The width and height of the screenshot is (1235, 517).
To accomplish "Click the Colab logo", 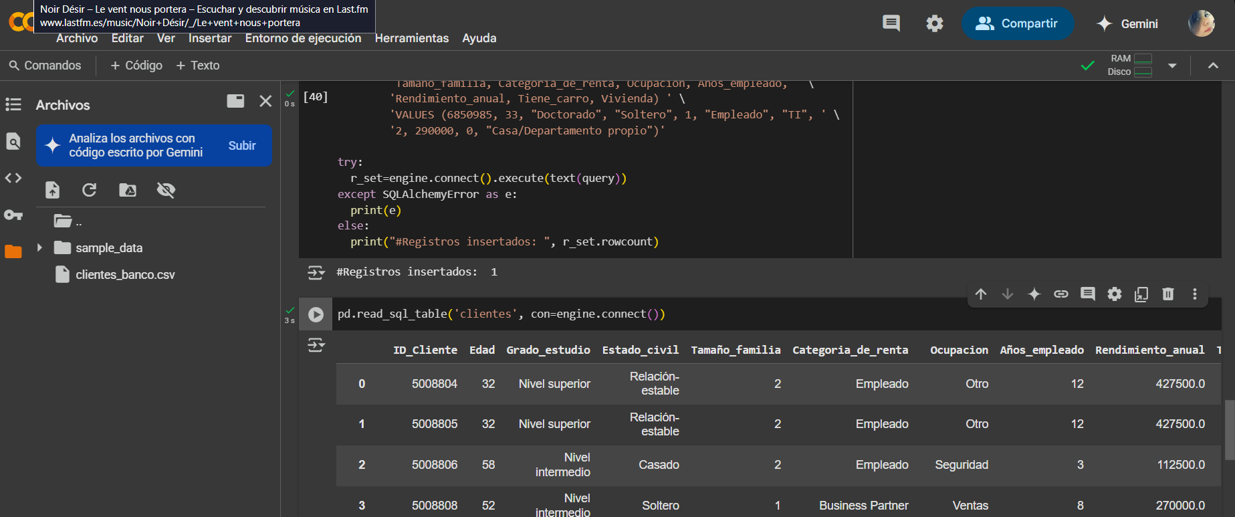I will tap(20, 22).
